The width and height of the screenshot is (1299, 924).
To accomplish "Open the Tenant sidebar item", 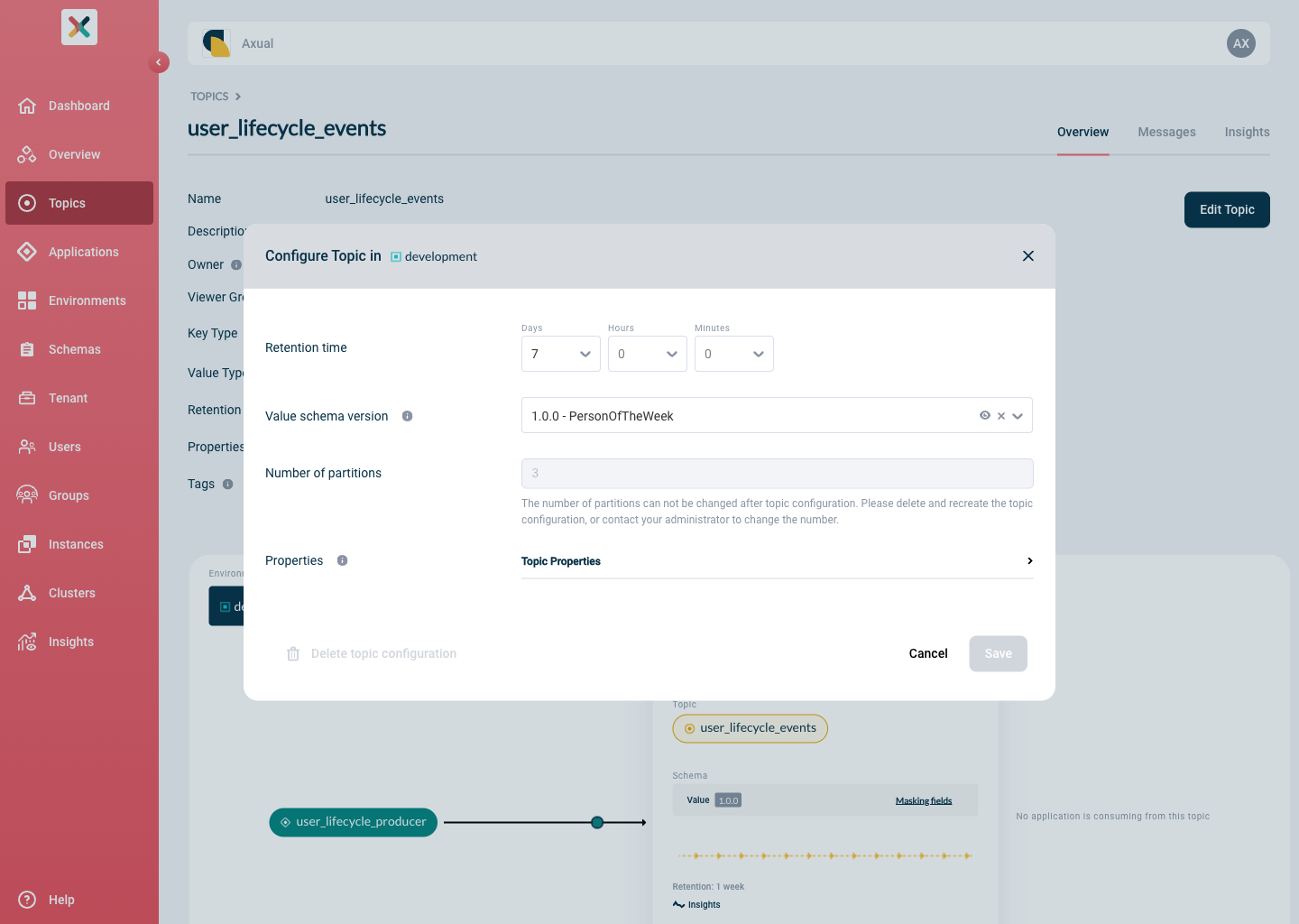I will point(79,398).
